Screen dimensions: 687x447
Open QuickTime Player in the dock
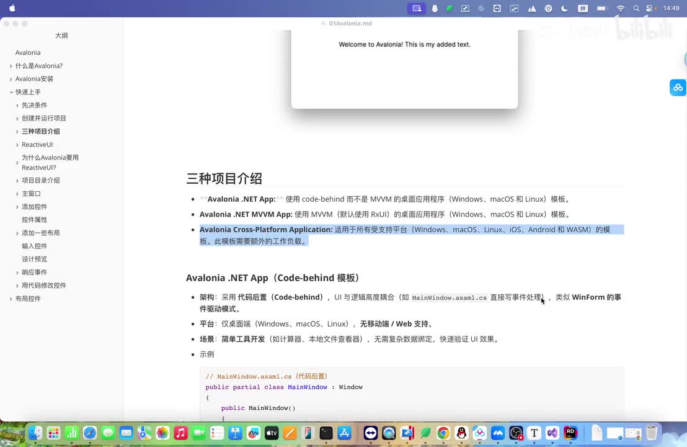point(389,433)
